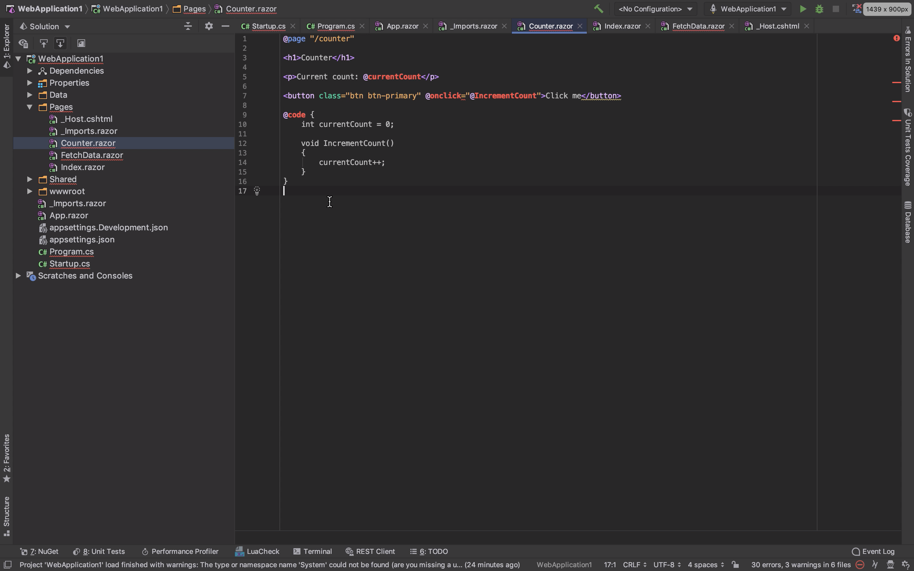The width and height of the screenshot is (914, 571).
Task: Open the Database side panel
Action: (x=908, y=222)
